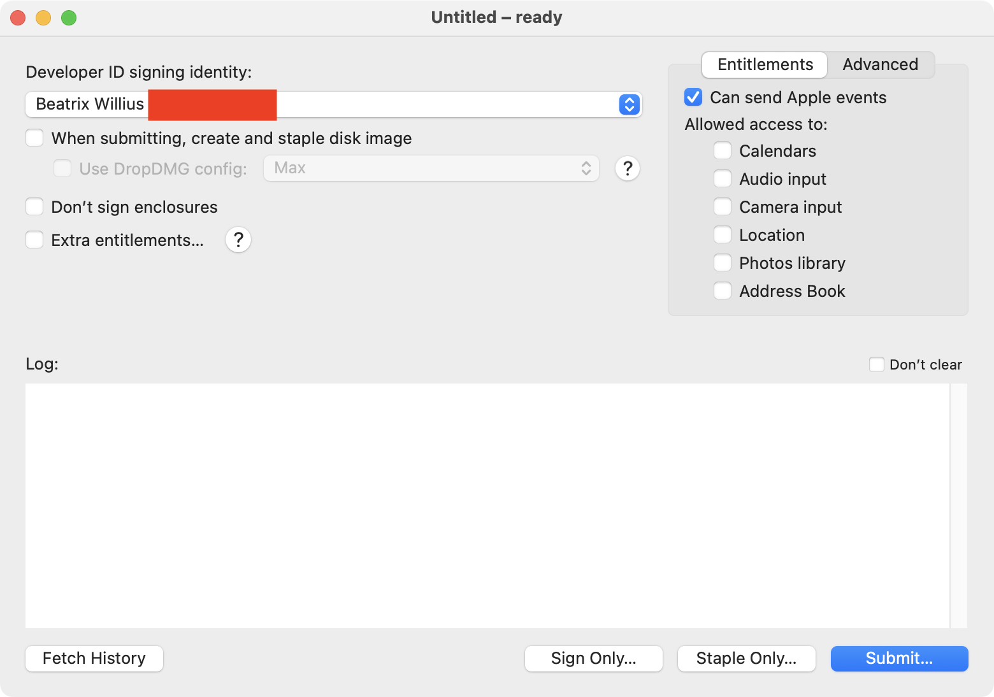Image resolution: width=994 pixels, height=697 pixels.
Task: Toggle the Don't clear log checkbox
Action: (877, 364)
